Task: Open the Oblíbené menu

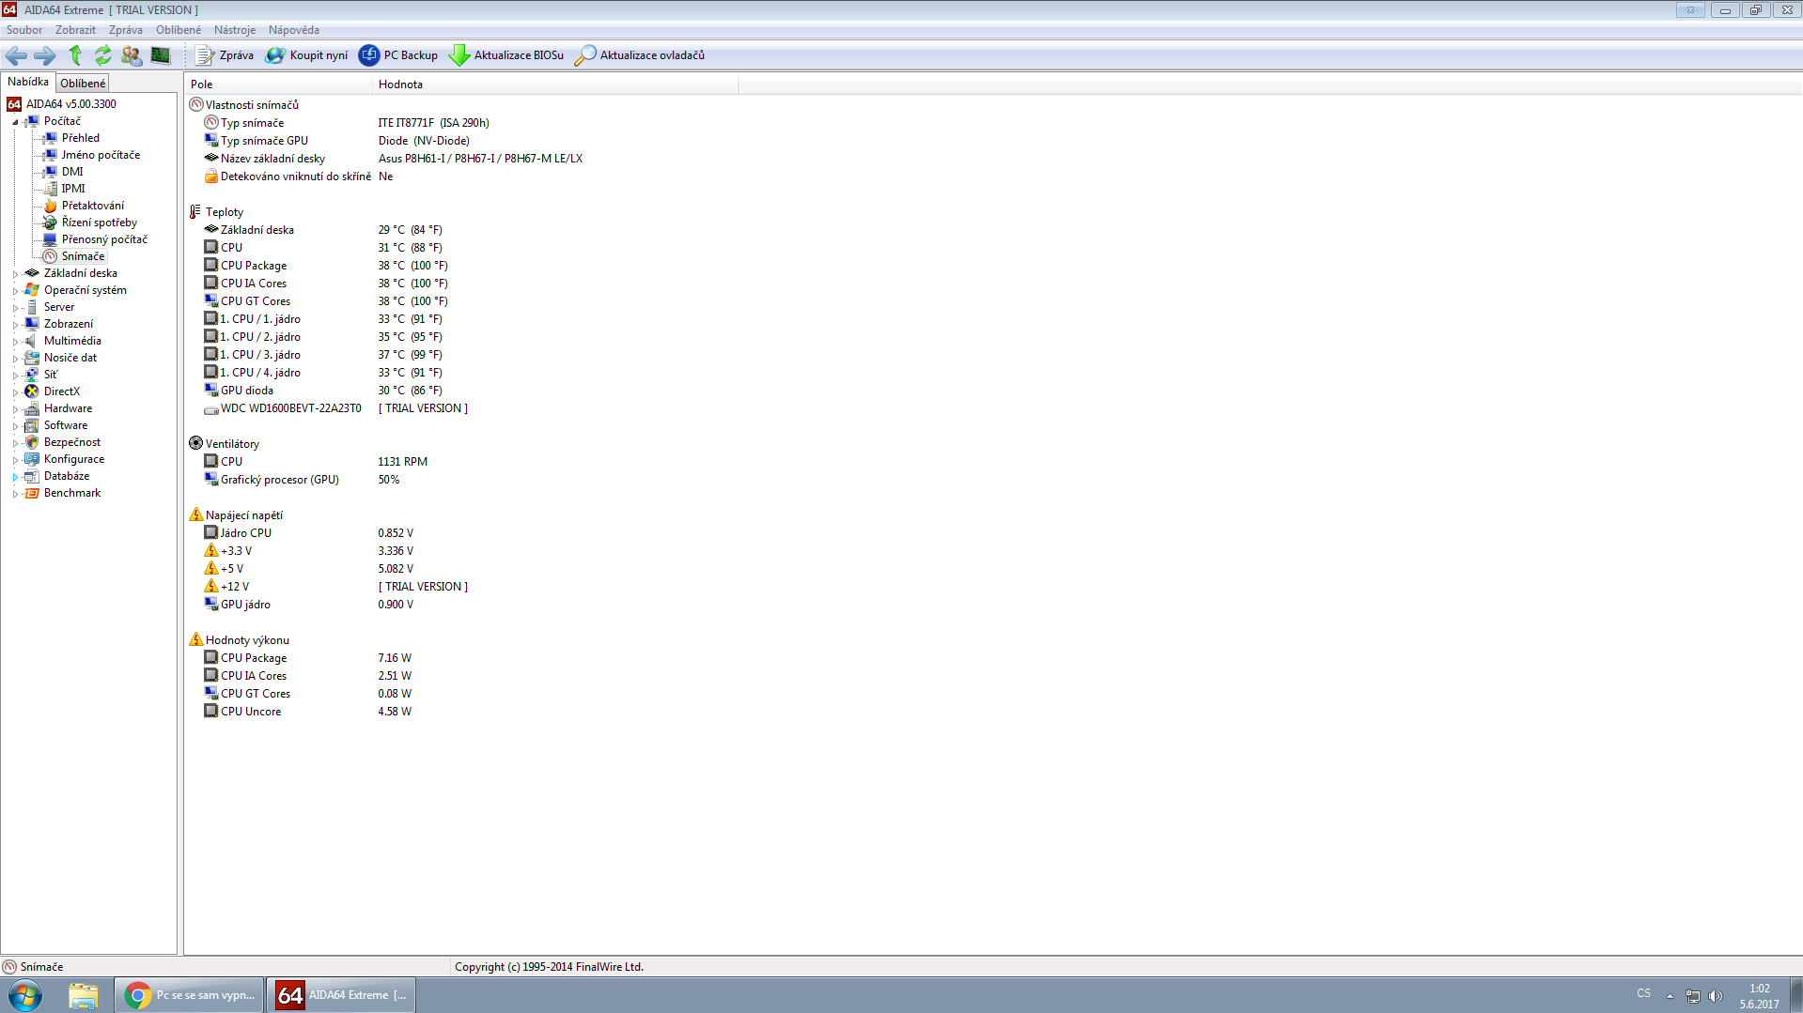Action: click(179, 30)
